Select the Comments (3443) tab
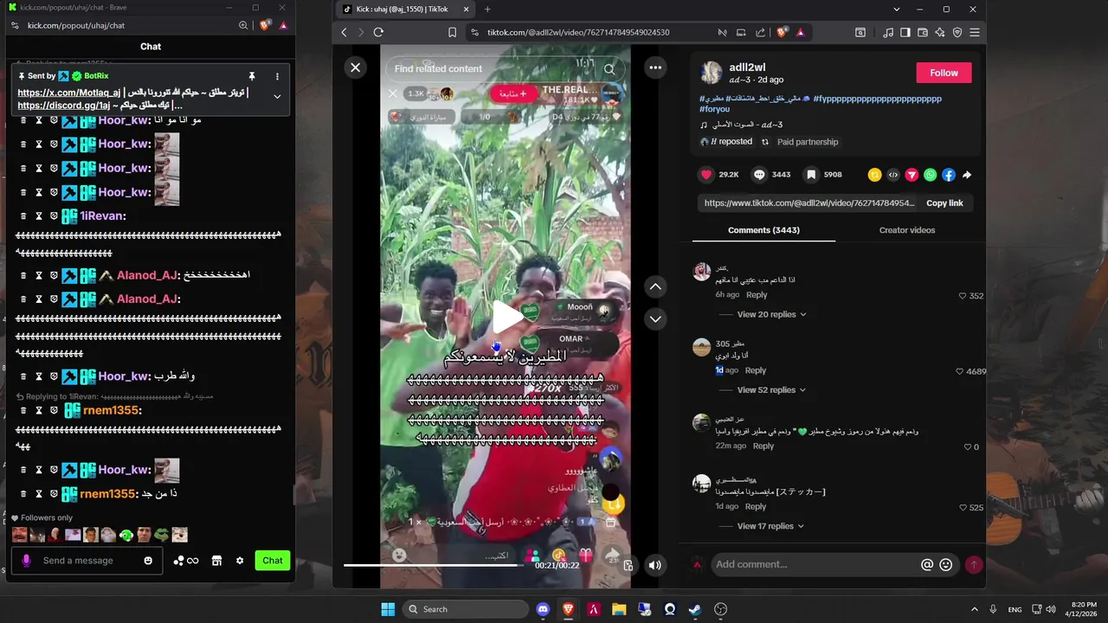The height and width of the screenshot is (623, 1108). coord(763,230)
